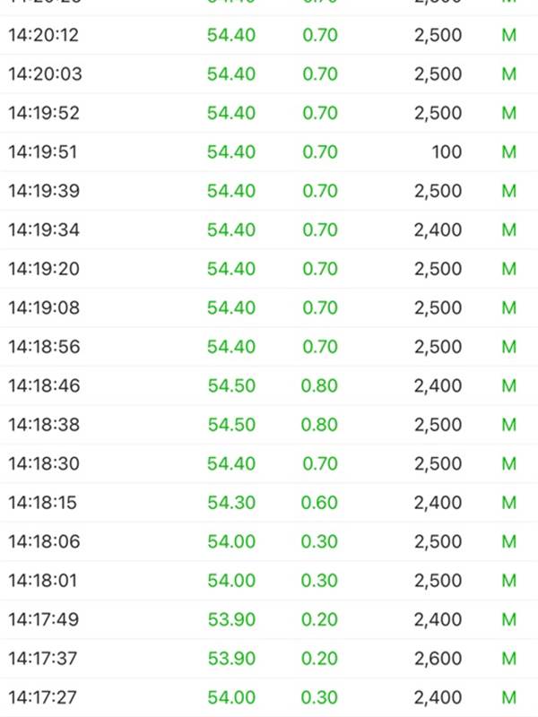Click the M marker on 14:19:51 row

(x=508, y=151)
